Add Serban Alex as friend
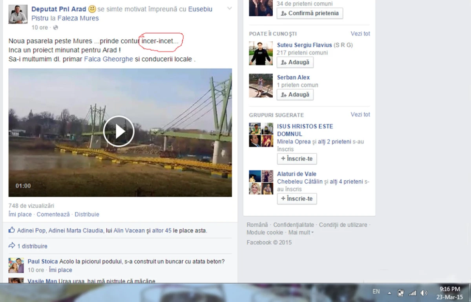This screenshot has width=471, height=302. pos(295,95)
